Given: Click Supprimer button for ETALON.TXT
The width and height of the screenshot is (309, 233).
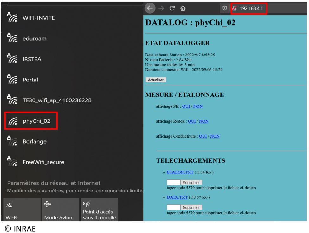Looking at the screenshot, I should pos(191,183).
